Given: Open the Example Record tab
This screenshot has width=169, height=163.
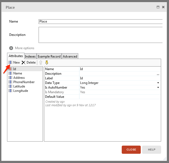Looking at the screenshot, I should coord(49,56).
